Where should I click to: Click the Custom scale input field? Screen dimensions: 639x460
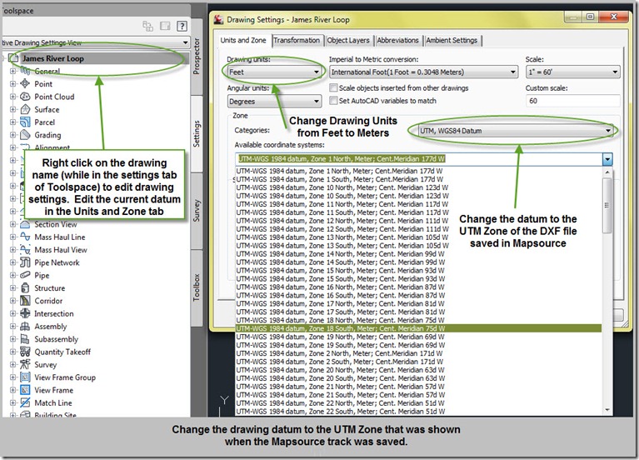(572, 101)
